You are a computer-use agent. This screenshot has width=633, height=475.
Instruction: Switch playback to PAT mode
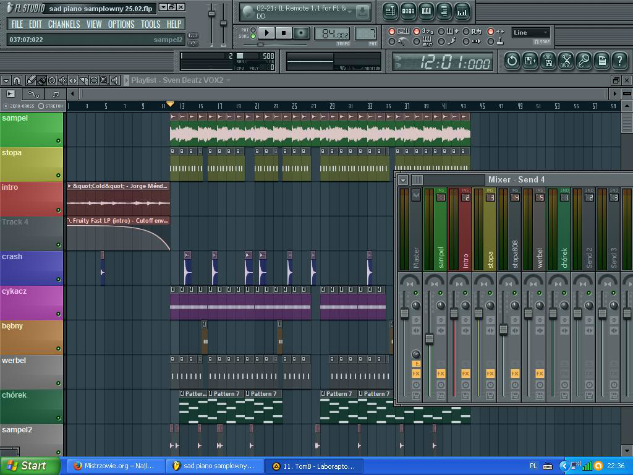coord(253,30)
